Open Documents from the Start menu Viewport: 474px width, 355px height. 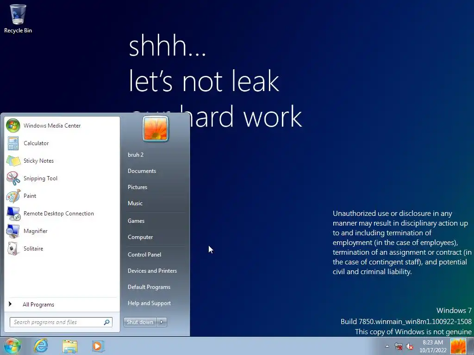click(142, 171)
